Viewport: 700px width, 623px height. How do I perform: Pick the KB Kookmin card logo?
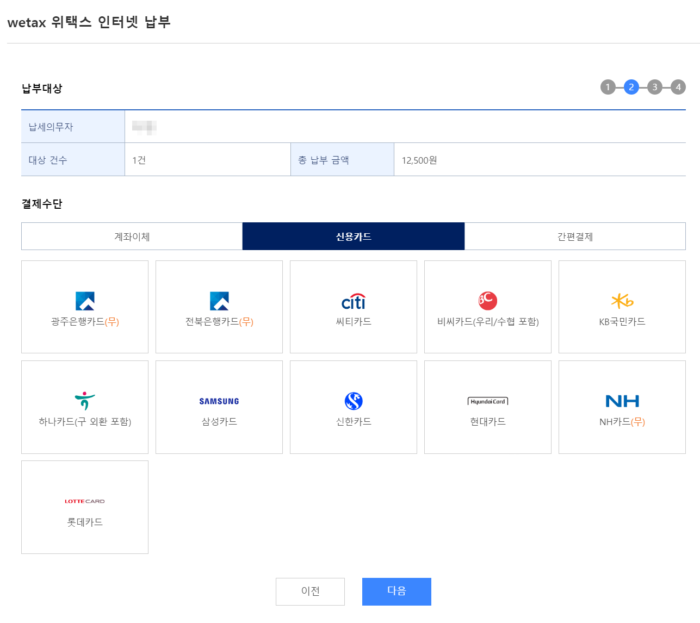[622, 301]
